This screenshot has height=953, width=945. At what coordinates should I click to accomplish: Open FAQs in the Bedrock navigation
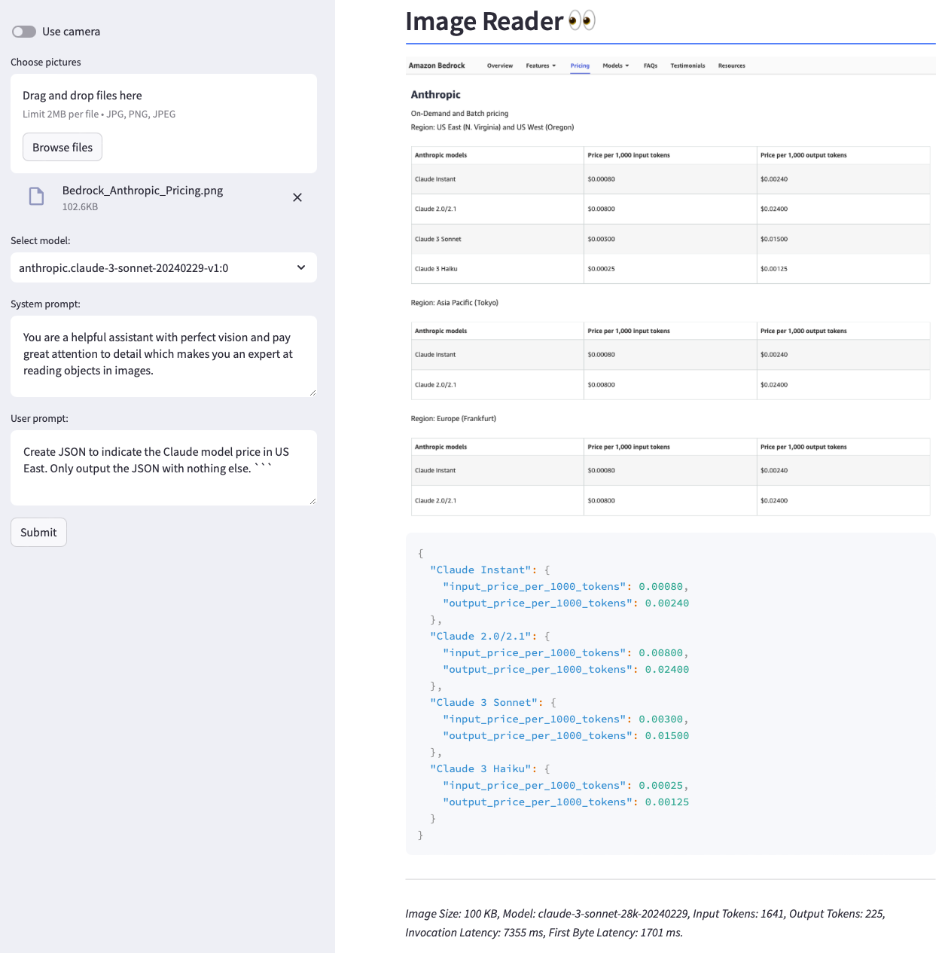651,66
